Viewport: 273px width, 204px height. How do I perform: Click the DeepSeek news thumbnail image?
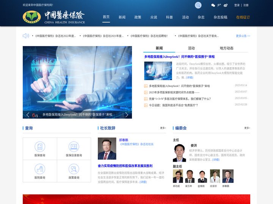coord(158,71)
